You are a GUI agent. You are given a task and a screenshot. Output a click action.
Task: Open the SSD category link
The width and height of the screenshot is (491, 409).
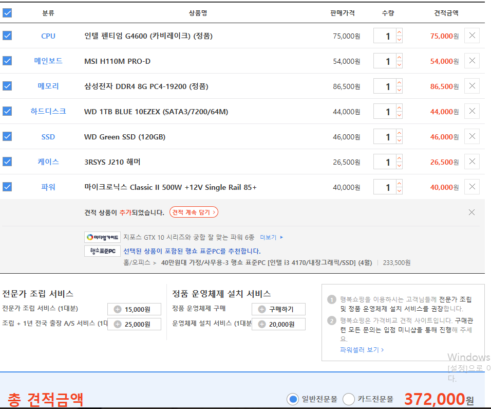[x=48, y=137]
